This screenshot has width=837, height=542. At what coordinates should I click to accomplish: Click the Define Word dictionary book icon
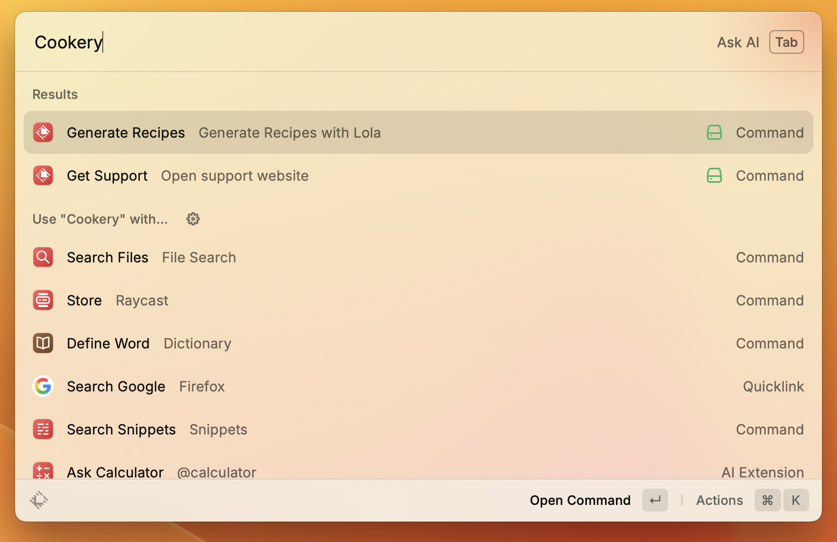click(43, 343)
